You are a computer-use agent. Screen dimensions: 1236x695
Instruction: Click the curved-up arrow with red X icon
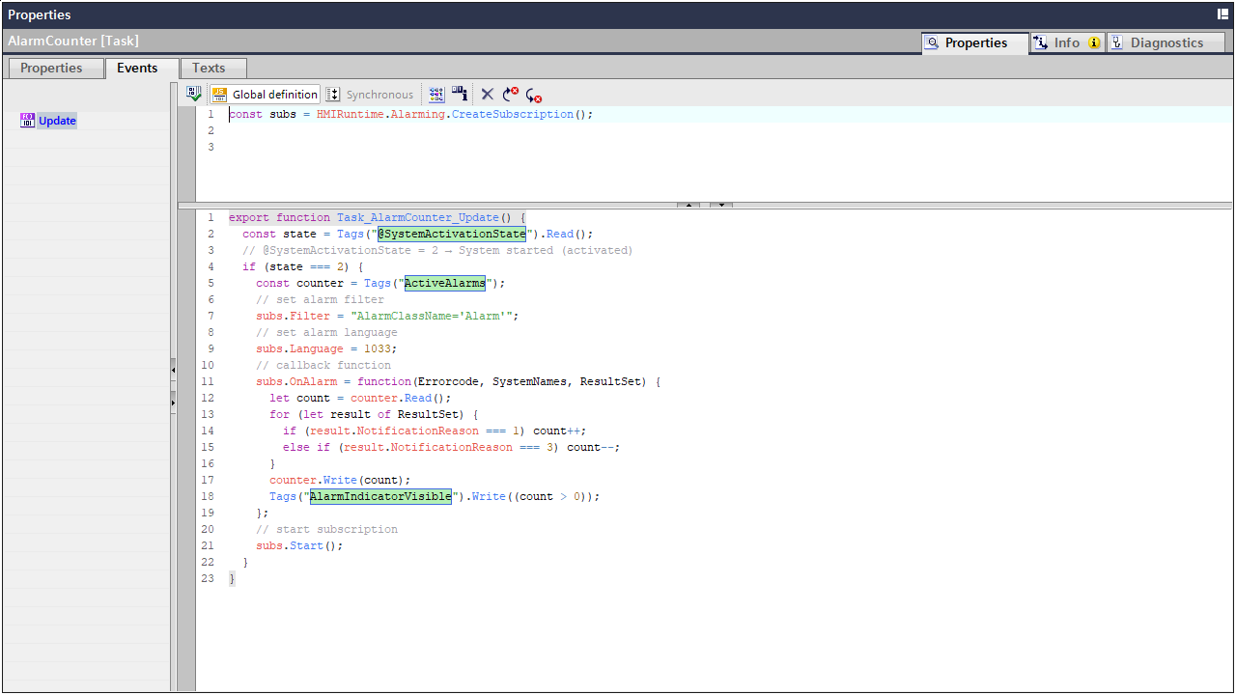coord(511,95)
